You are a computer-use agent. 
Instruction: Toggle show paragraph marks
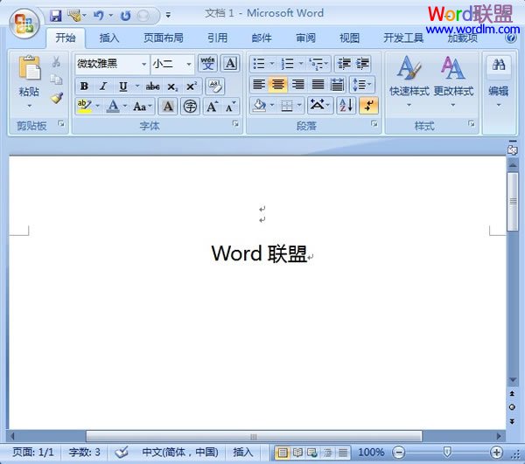[368, 106]
